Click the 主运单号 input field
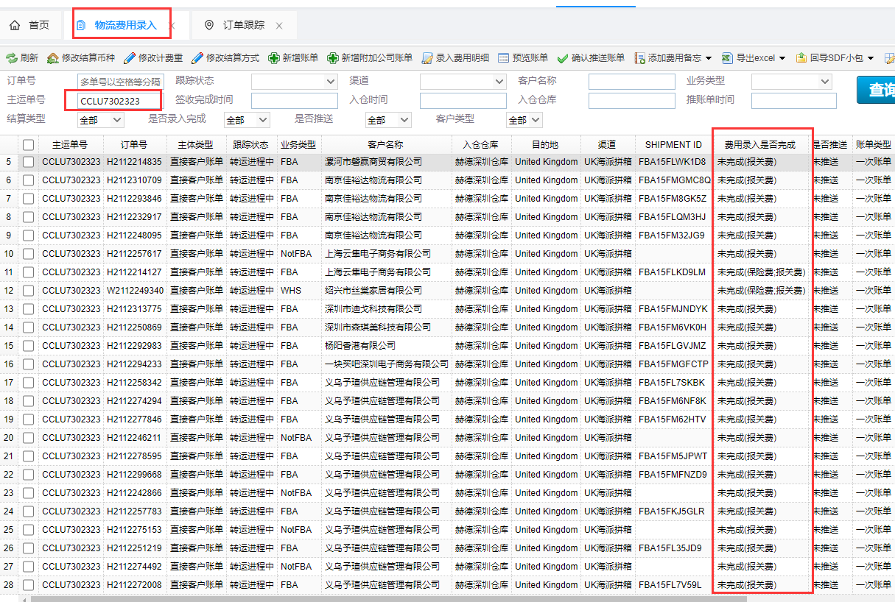895x602 pixels. tap(119, 101)
